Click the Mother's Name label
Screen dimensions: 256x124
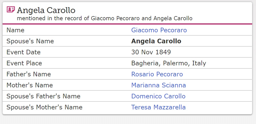(29, 85)
